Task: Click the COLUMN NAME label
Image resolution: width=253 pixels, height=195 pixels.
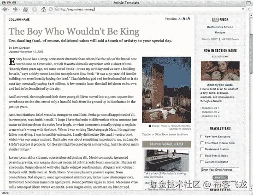Action: 19,19
